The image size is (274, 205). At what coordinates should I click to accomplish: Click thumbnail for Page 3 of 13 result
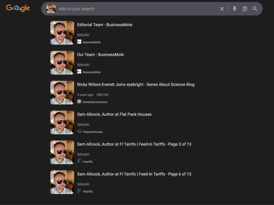(x=62, y=152)
